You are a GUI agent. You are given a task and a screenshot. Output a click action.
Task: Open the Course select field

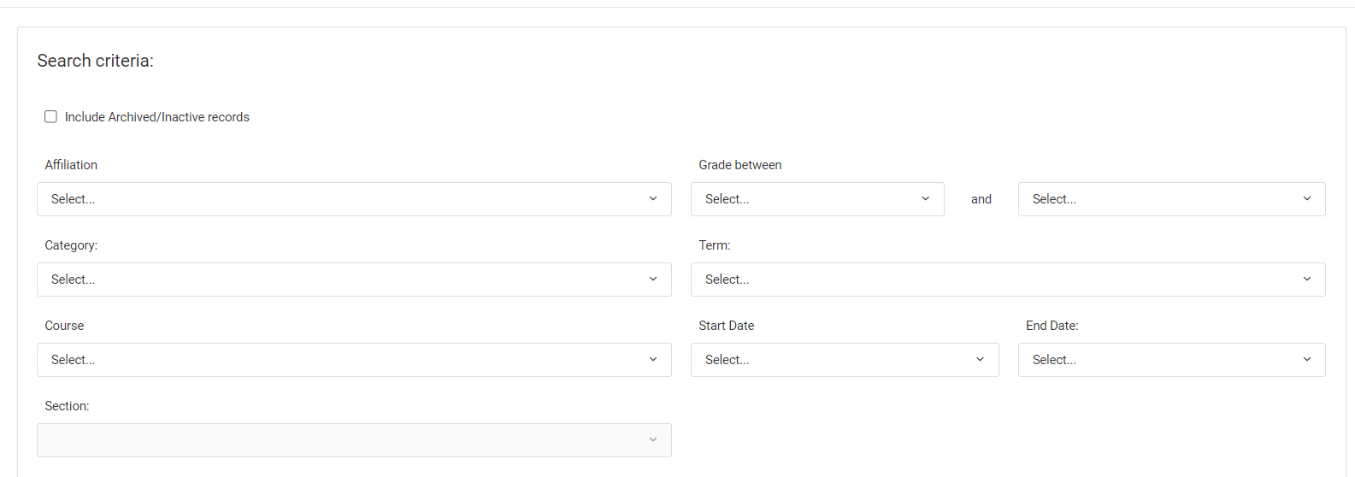point(342,360)
